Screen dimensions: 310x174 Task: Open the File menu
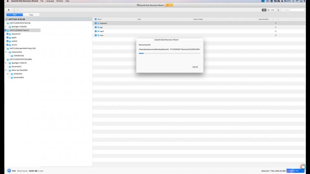pos(42,1)
